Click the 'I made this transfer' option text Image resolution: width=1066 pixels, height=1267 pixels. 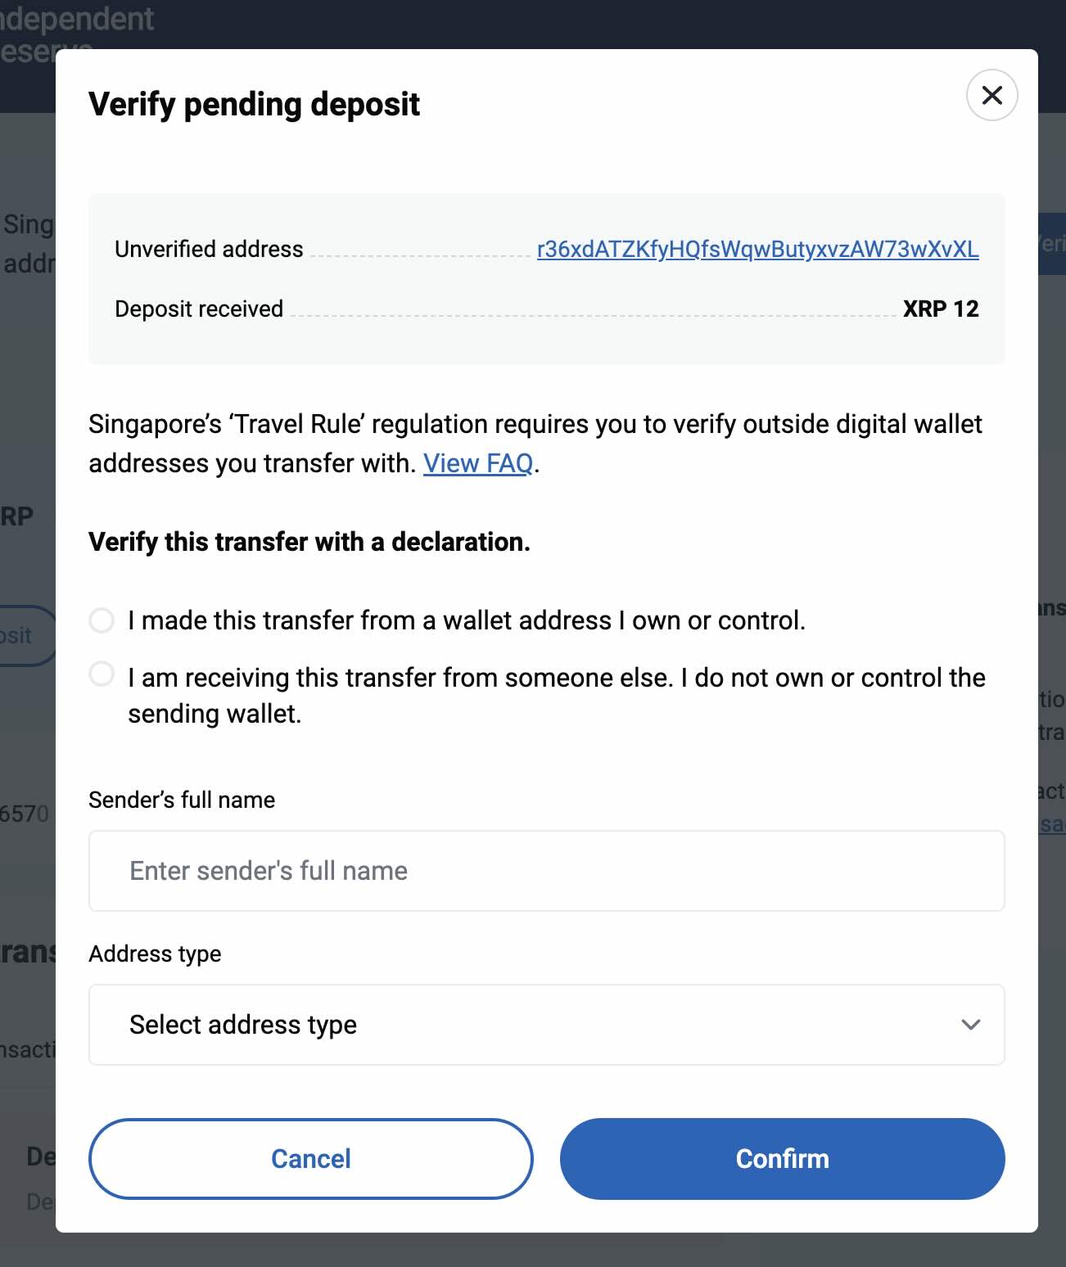[x=467, y=620]
